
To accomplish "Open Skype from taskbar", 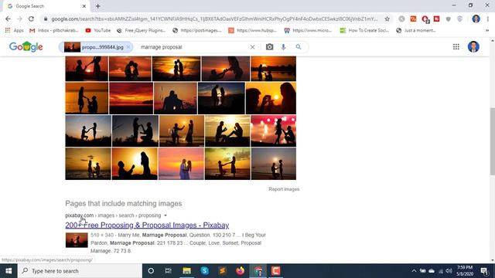I will [204, 271].
